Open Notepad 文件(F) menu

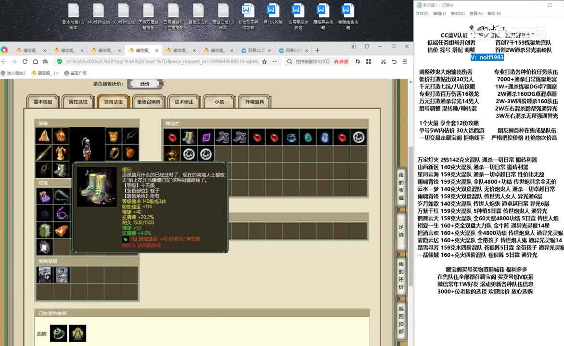click(x=422, y=13)
